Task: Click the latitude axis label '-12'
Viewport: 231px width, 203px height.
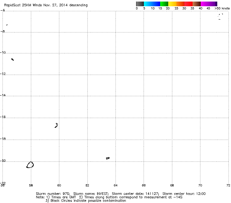Action: (x=3, y=74)
